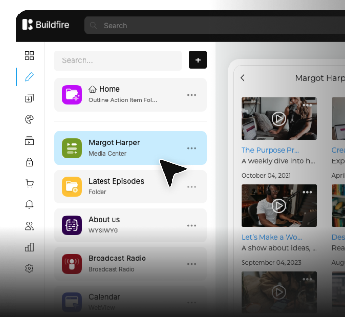Click the padlock security icon in sidebar
Viewport: 345px width, 317px height.
coord(29,162)
